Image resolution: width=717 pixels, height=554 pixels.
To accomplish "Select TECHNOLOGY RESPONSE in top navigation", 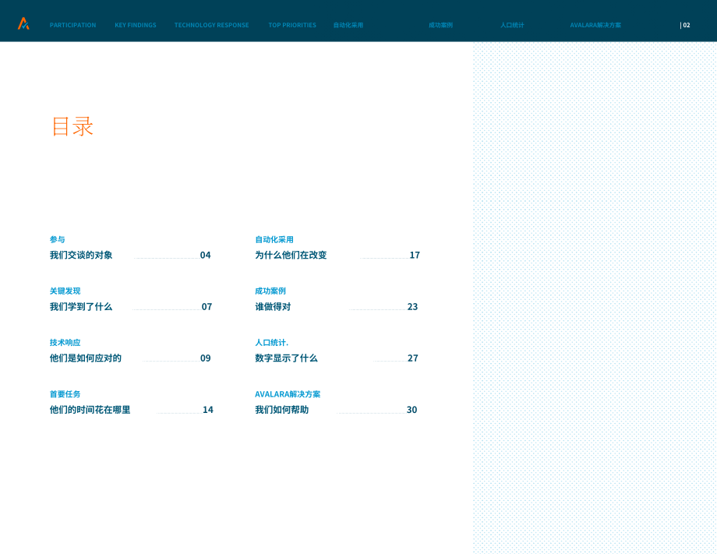I will pyautogui.click(x=212, y=25).
